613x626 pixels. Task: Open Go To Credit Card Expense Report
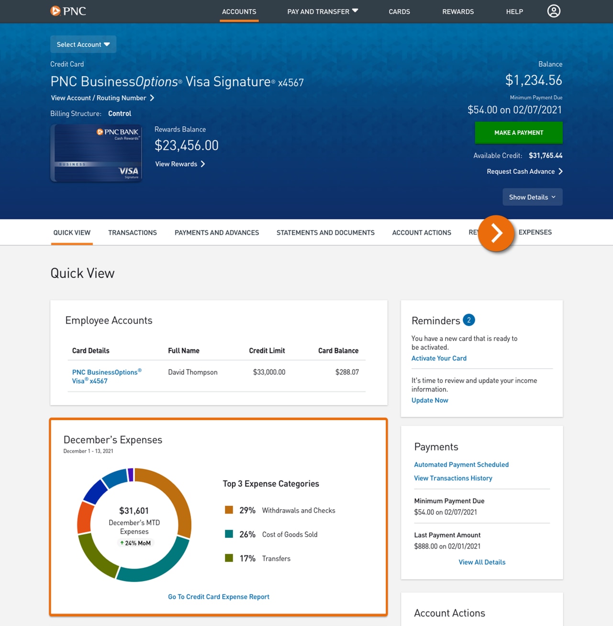[x=218, y=596]
